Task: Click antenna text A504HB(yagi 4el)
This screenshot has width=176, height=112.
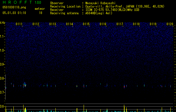Action: (99, 13)
